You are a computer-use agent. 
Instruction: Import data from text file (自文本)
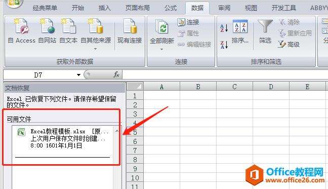pyautogui.click(x=68, y=31)
